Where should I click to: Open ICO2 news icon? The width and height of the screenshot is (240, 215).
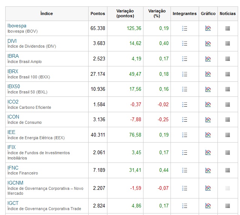click(x=228, y=105)
